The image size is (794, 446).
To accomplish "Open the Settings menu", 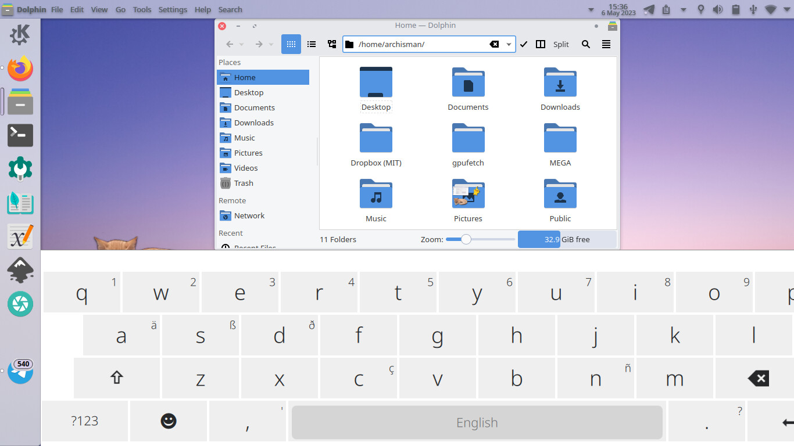I will [173, 9].
